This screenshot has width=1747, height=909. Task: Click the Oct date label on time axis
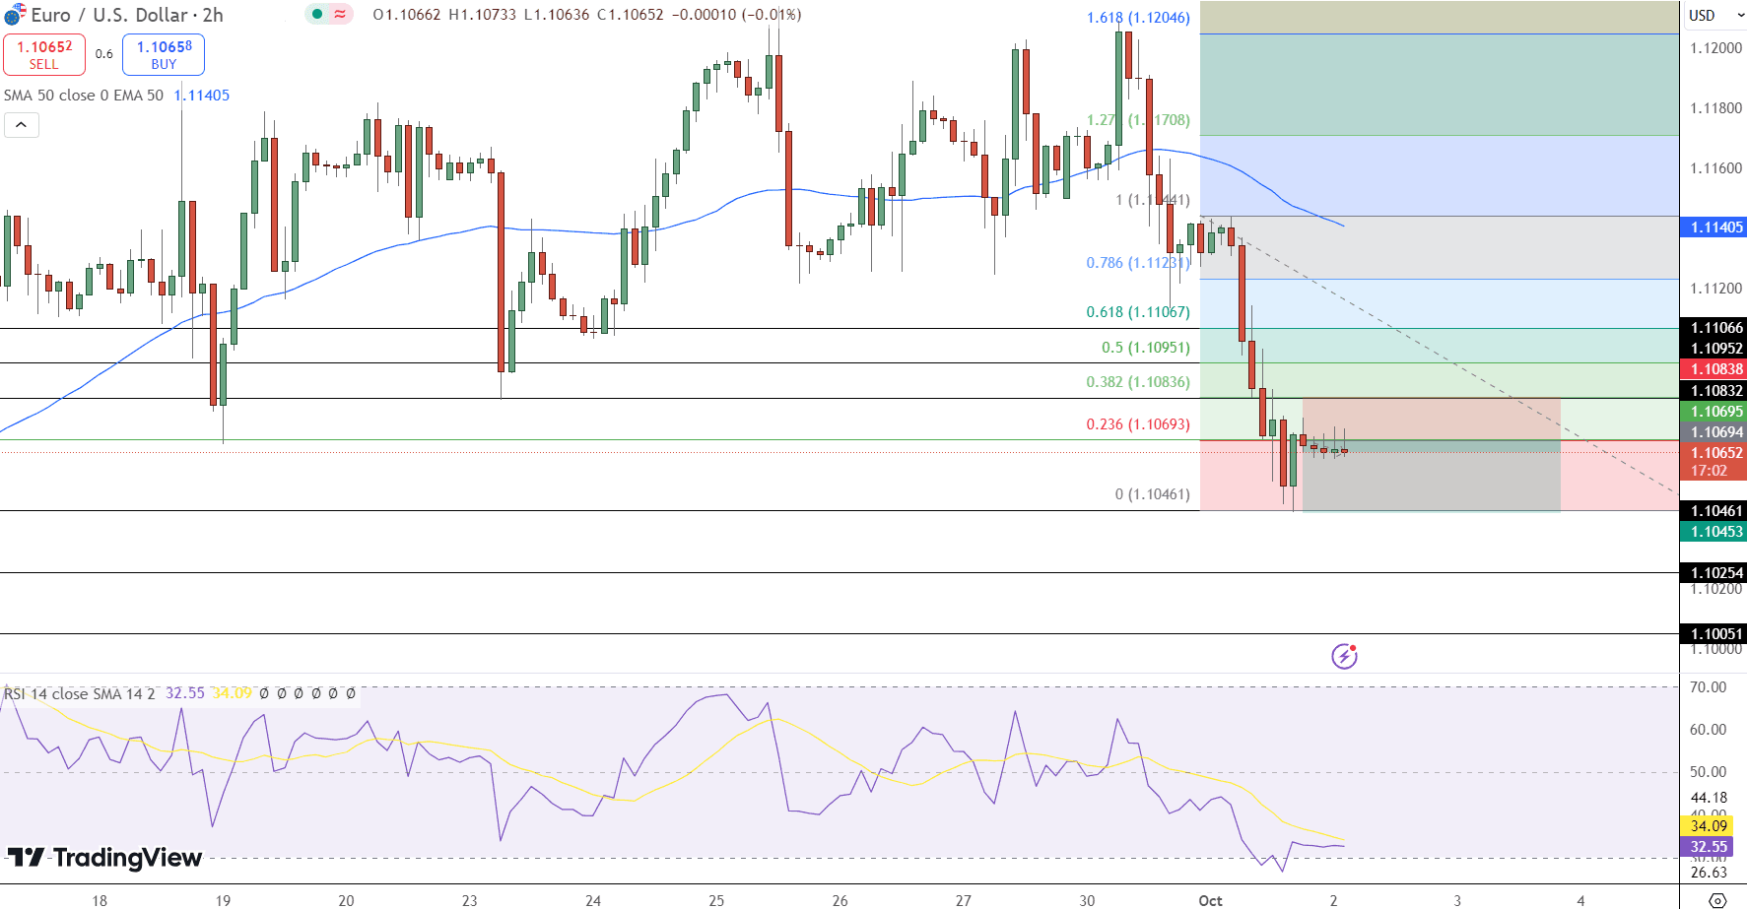(1210, 900)
